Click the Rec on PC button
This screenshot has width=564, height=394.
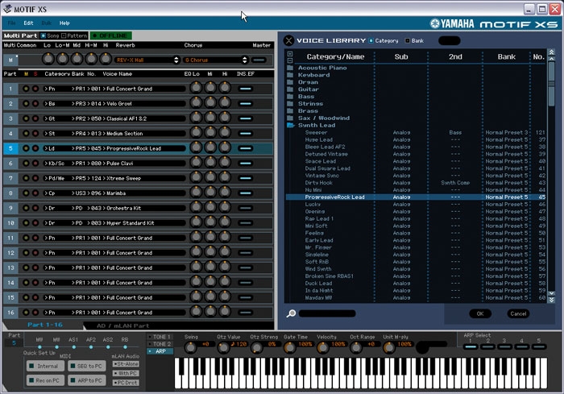[x=45, y=380]
